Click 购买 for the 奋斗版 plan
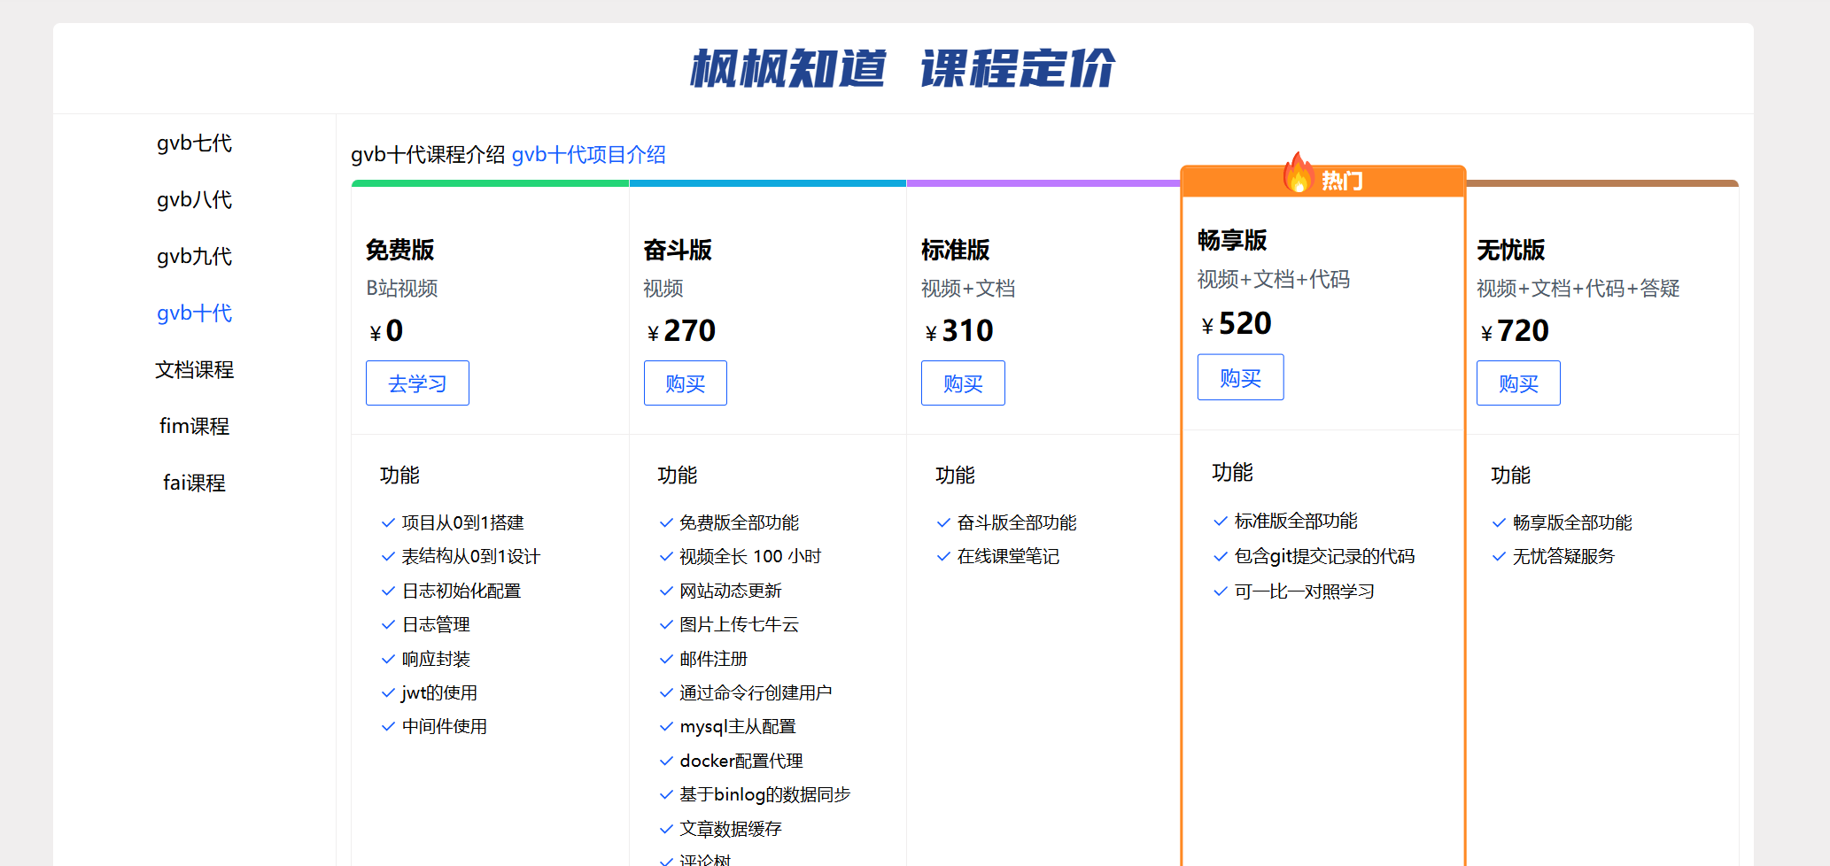Image resolution: width=1830 pixels, height=866 pixels. (685, 383)
